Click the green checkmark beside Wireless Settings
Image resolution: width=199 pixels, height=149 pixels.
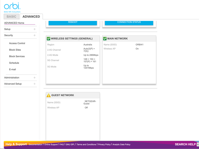point(48,39)
